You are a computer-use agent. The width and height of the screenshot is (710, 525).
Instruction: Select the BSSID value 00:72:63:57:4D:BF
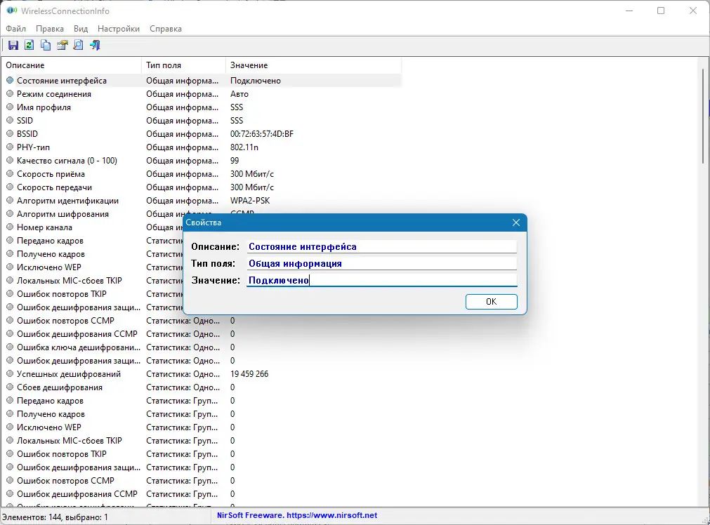[262, 134]
